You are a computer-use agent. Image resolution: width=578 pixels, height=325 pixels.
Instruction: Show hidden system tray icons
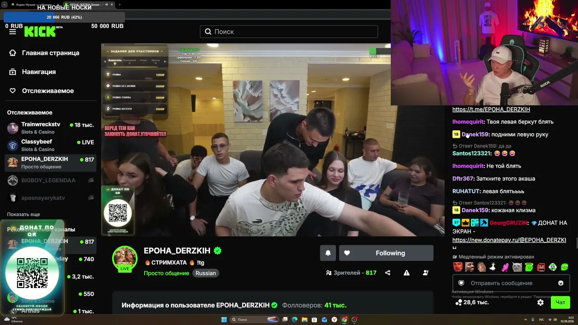[x=525, y=320]
